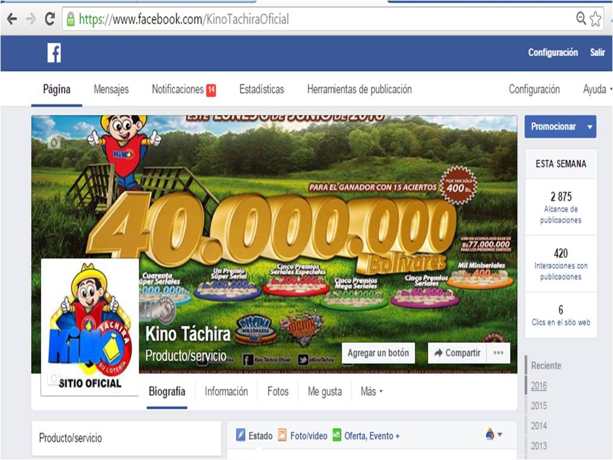Select the Biografía tab

coord(167,391)
